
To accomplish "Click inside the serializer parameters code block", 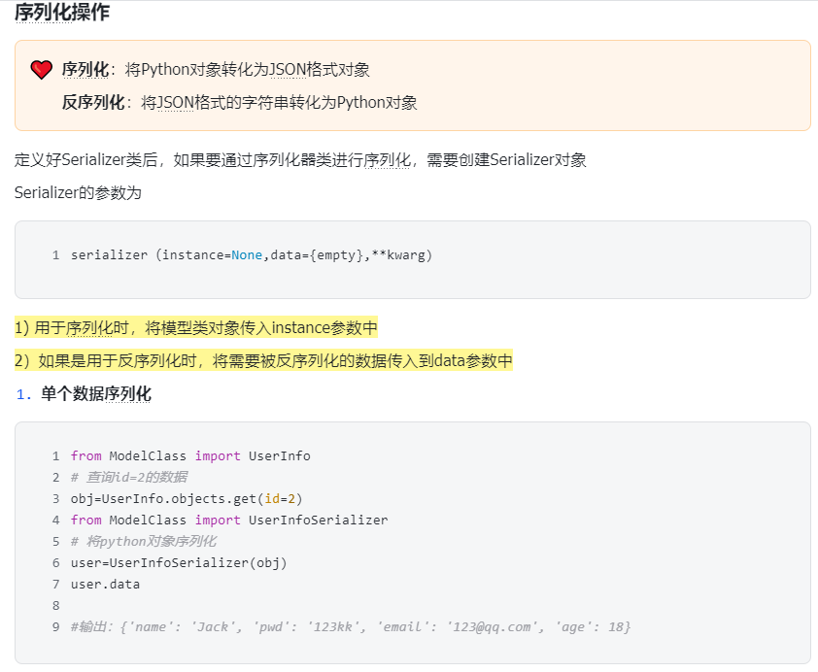I will point(413,259).
